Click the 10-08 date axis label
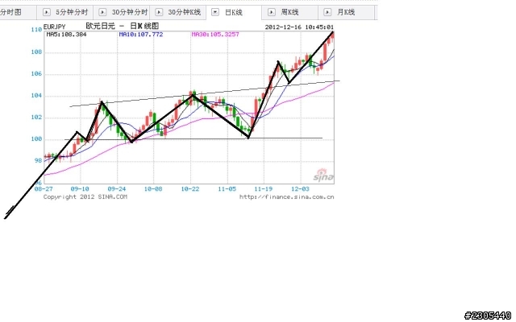 coord(153,189)
